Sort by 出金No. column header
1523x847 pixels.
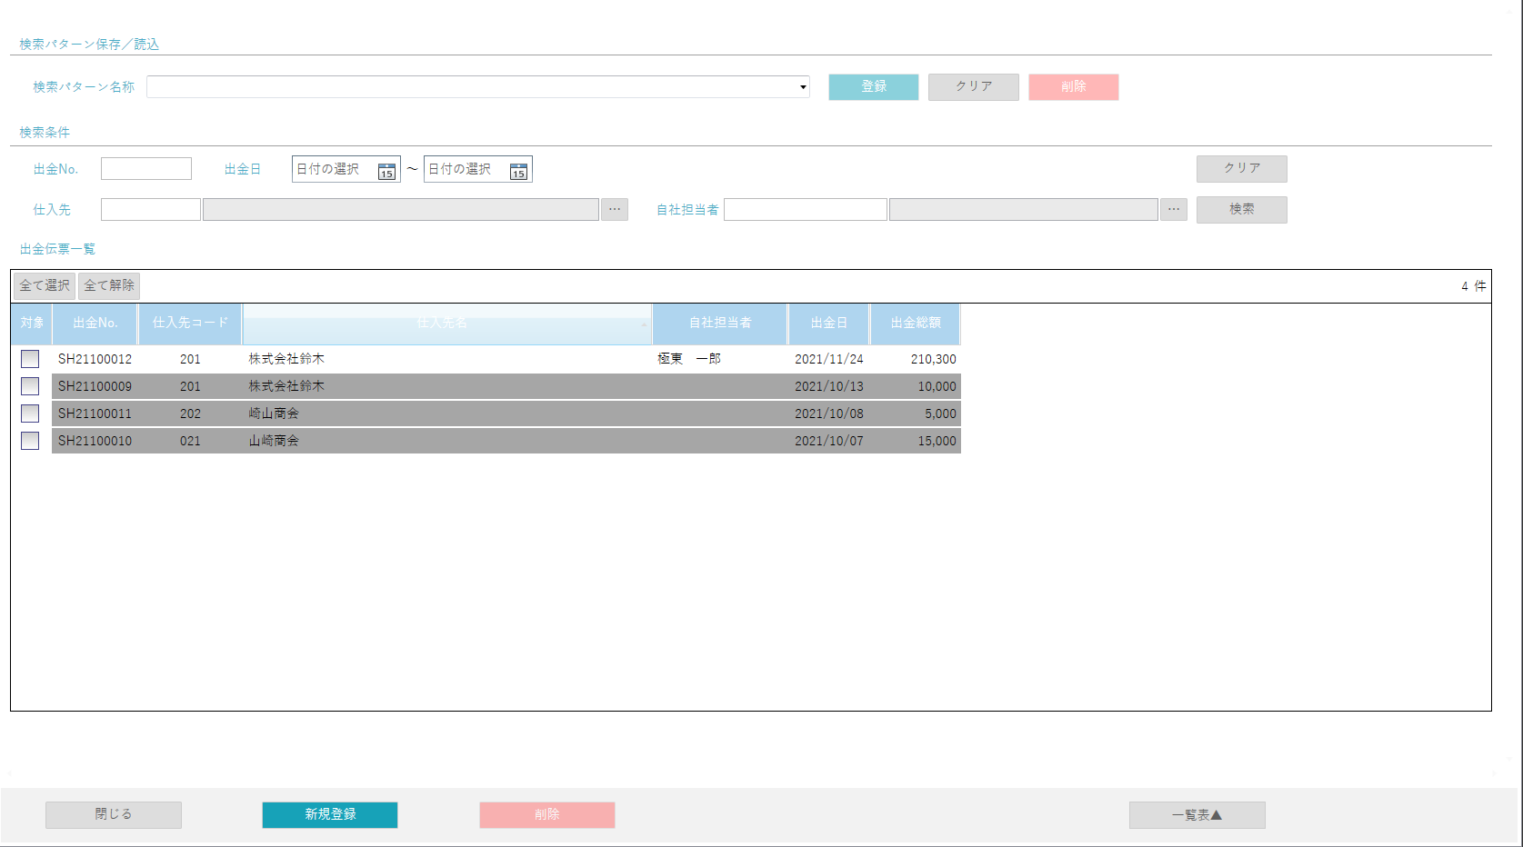click(x=95, y=324)
